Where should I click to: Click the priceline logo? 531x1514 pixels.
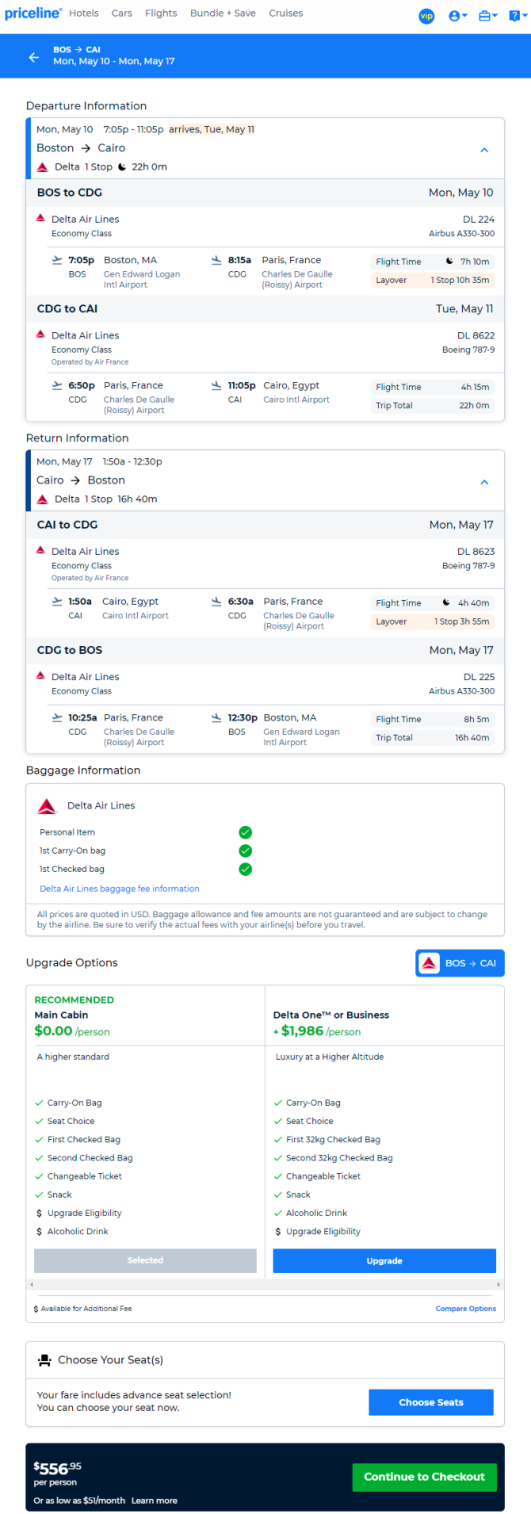tap(33, 13)
